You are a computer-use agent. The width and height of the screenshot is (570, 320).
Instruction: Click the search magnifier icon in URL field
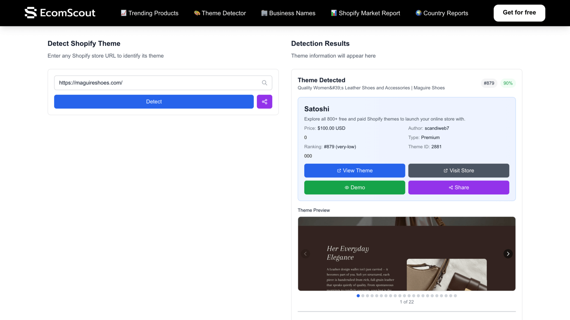point(264,83)
